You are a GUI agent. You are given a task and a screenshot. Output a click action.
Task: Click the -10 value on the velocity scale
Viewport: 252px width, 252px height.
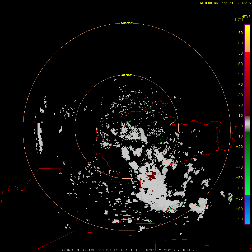(x=239, y=136)
